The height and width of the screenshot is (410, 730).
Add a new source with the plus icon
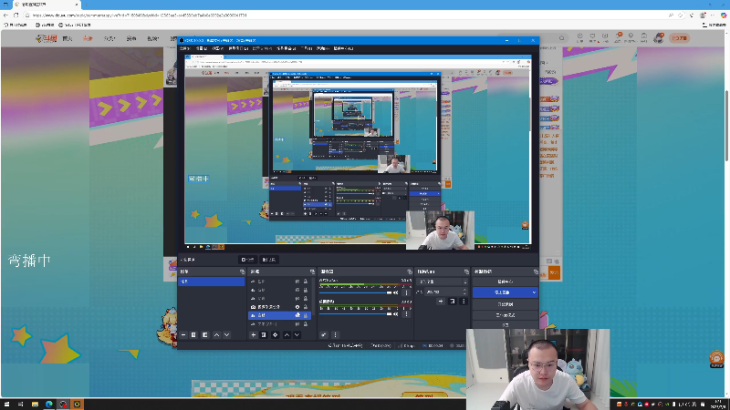pos(254,334)
